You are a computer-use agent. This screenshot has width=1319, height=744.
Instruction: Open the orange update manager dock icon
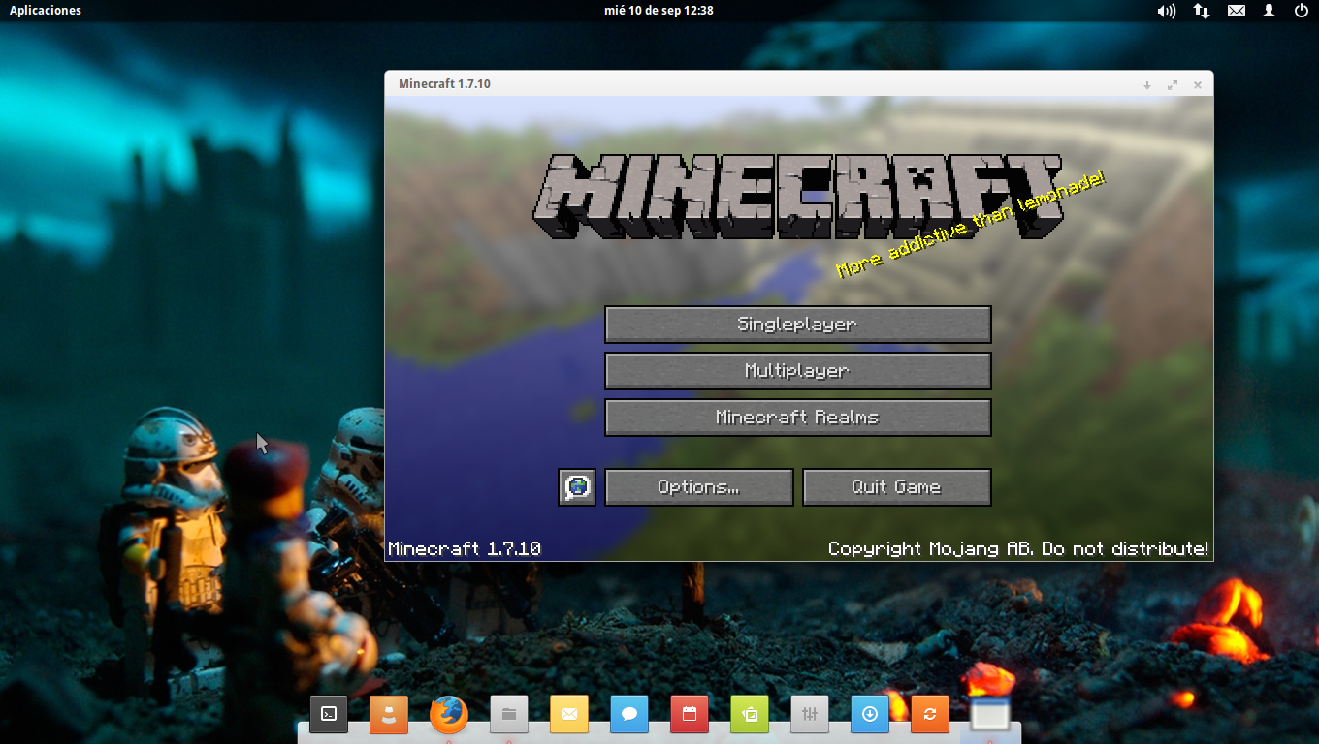(x=930, y=715)
